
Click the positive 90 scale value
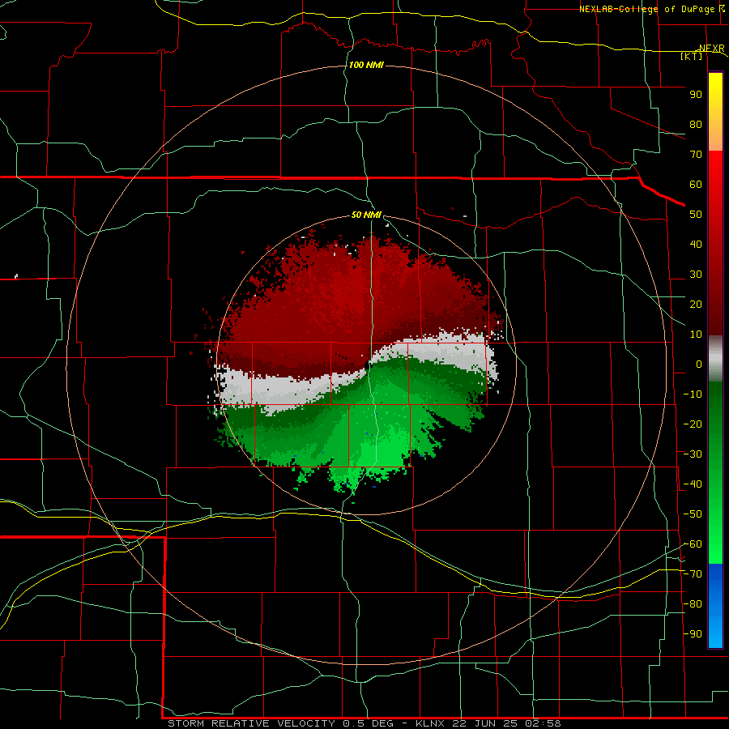696,95
